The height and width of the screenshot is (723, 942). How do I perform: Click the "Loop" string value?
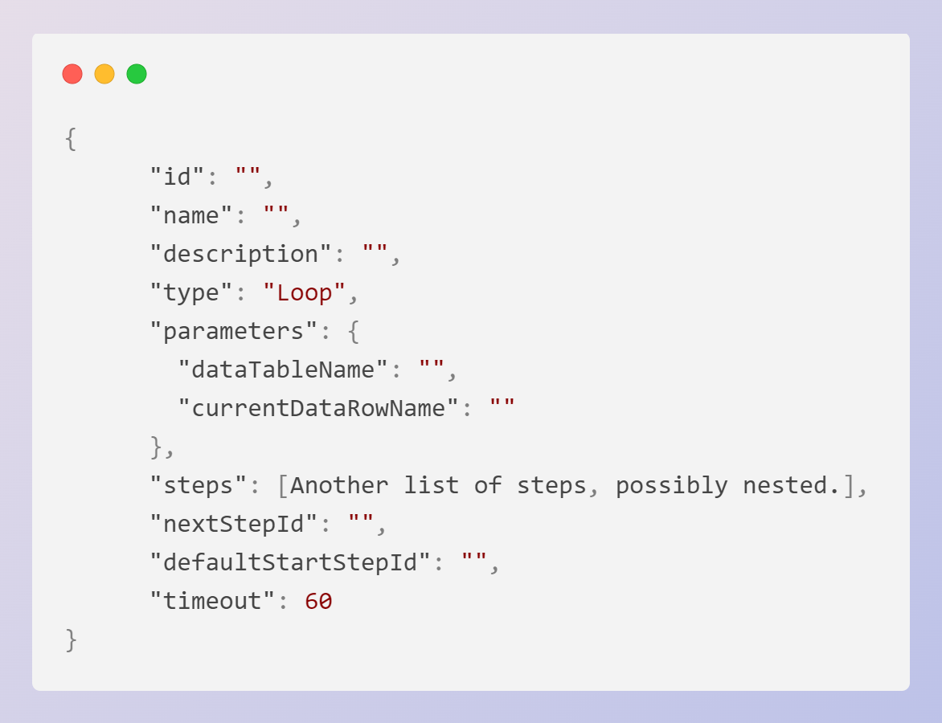tap(305, 292)
